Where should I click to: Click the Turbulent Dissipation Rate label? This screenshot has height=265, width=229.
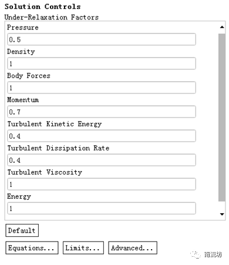(x=58, y=148)
